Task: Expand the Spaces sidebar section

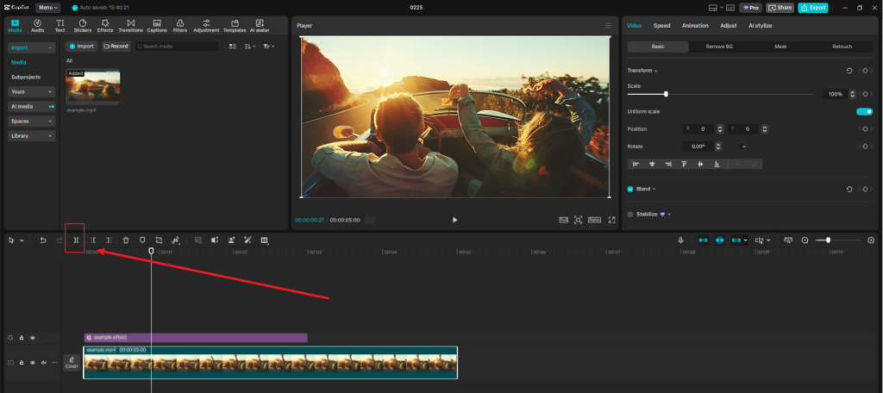Action: tap(32, 121)
